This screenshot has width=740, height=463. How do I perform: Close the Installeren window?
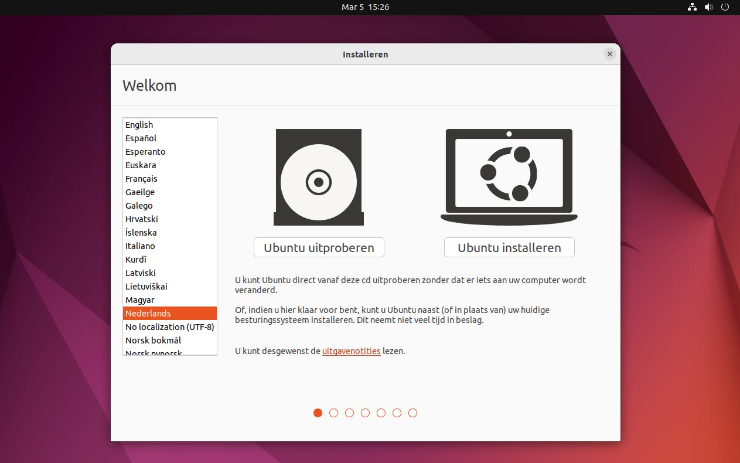pos(610,54)
